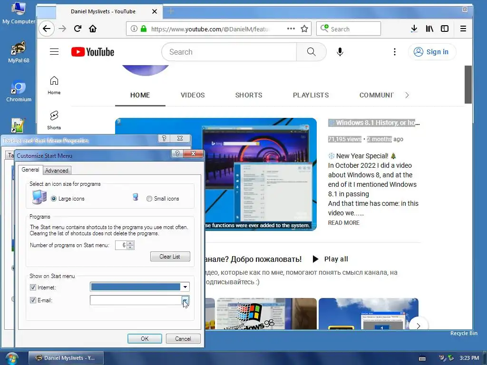This screenshot has height=365, width=487.
Task: Expand the E-mail program dropdown arrow
Action: 185,300
